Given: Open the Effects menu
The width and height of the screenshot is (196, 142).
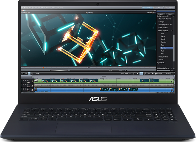Looking at the screenshot, I should click(x=43, y=8).
